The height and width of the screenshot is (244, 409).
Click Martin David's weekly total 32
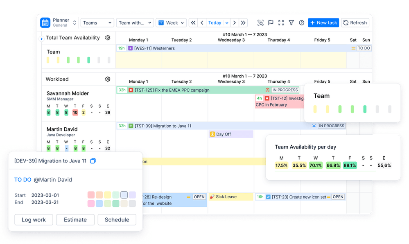[x=108, y=148]
